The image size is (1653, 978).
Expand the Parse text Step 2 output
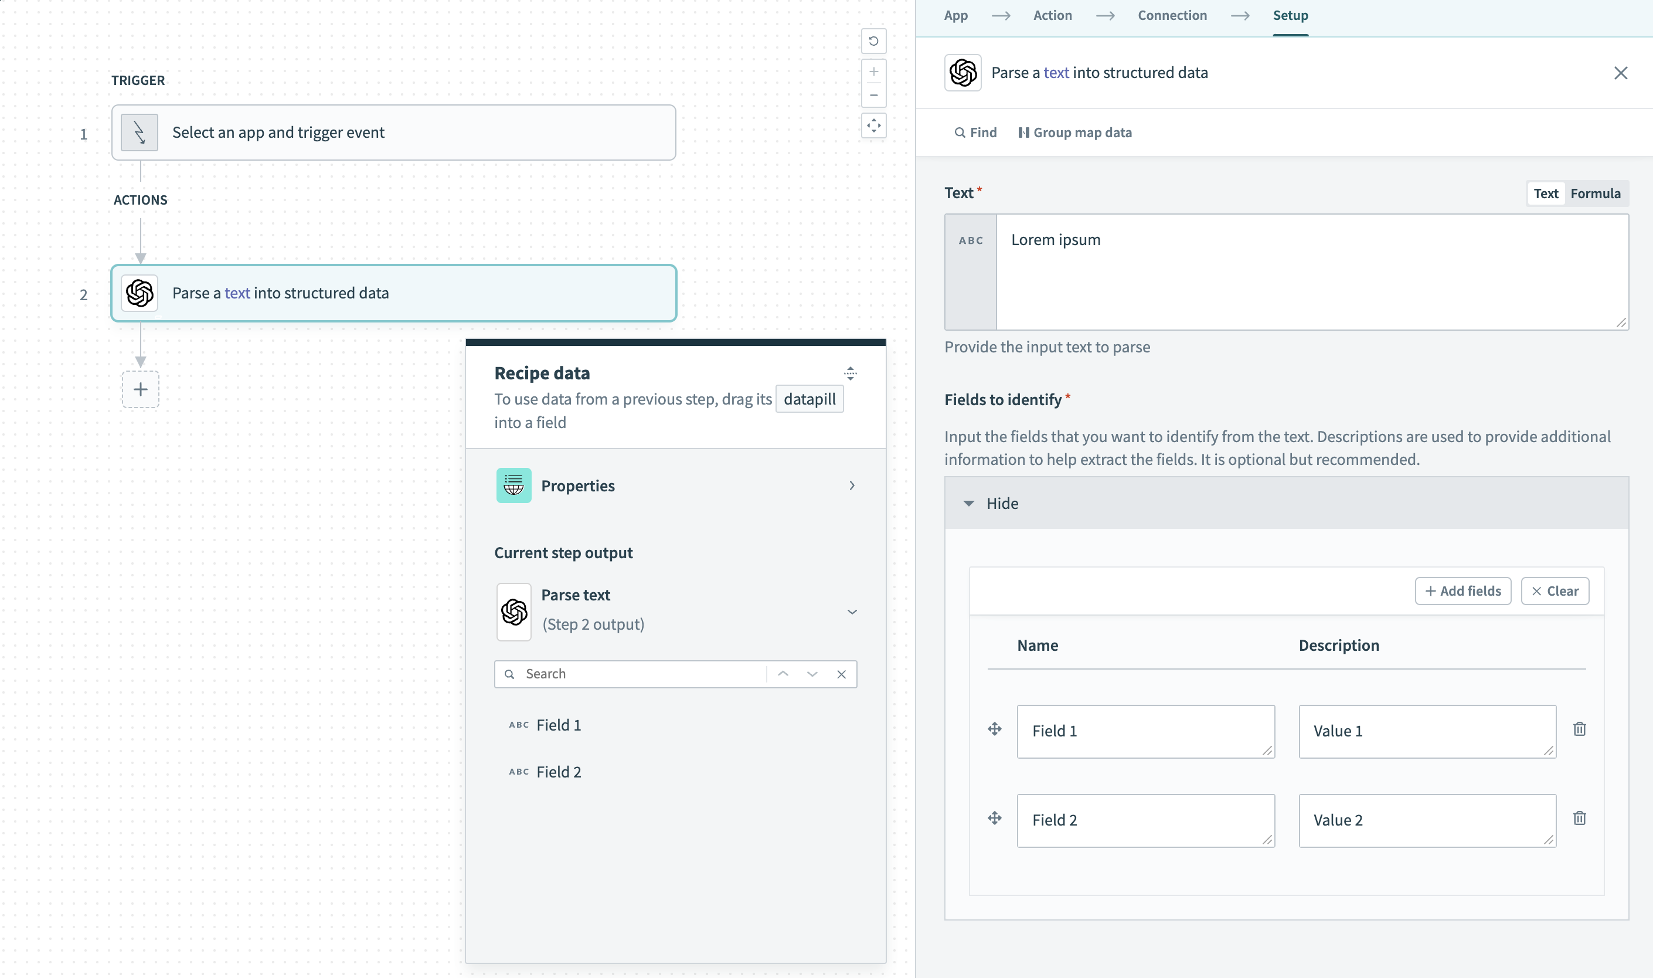pos(852,612)
